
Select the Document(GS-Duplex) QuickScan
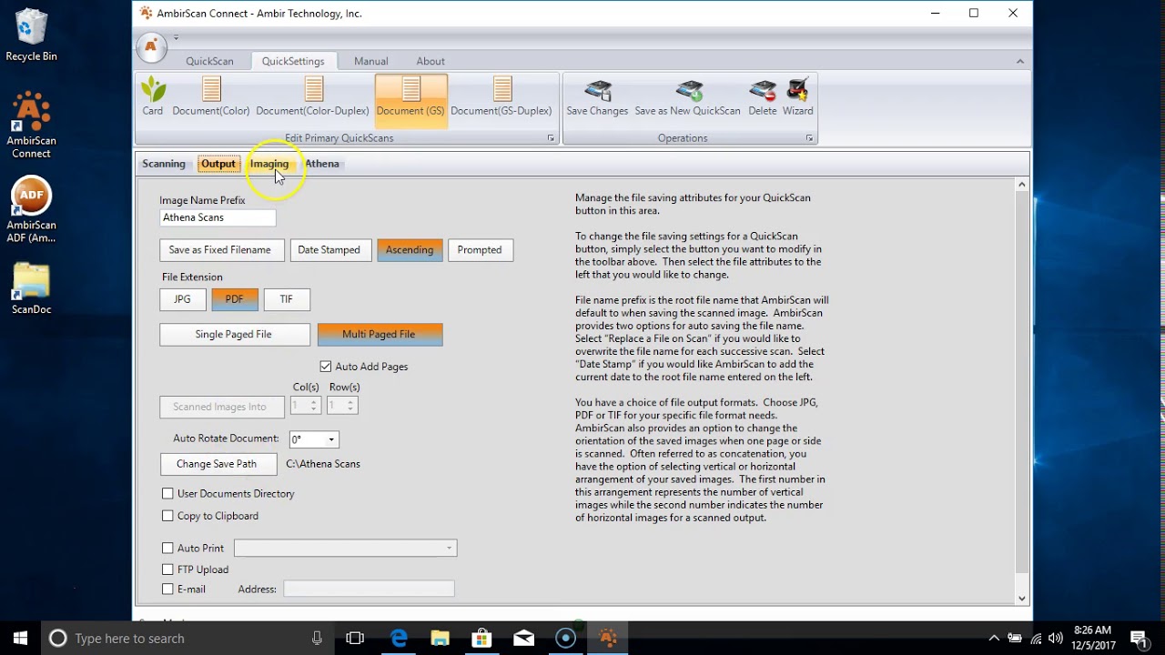(501, 96)
